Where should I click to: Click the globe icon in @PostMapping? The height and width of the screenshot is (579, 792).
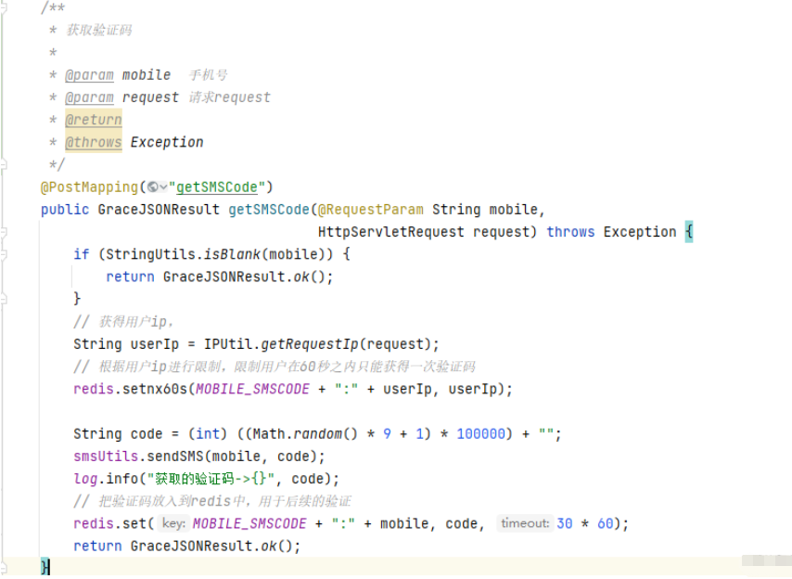tap(152, 187)
